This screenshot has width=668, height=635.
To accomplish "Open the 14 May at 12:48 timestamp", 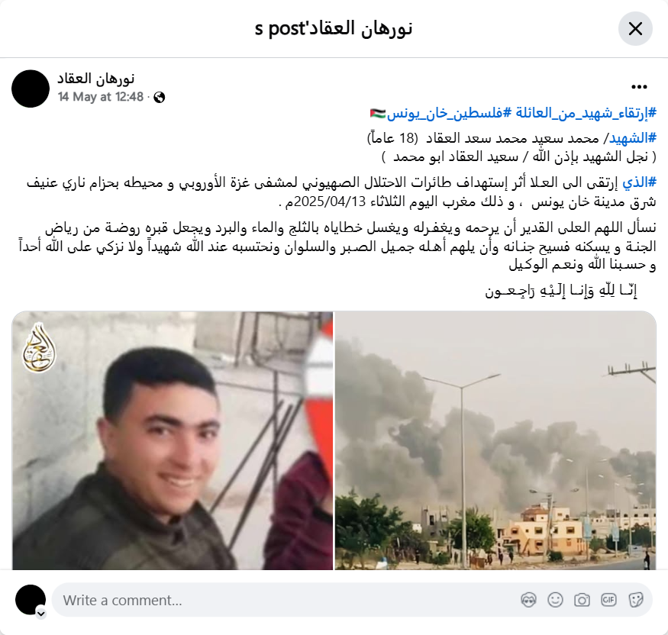I will (x=101, y=97).
